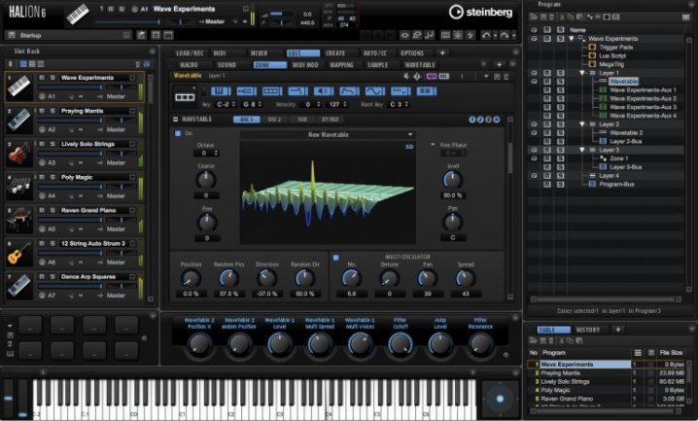
Task: Click the Raven Grand Piano slot thumbnail
Action: click(x=19, y=220)
